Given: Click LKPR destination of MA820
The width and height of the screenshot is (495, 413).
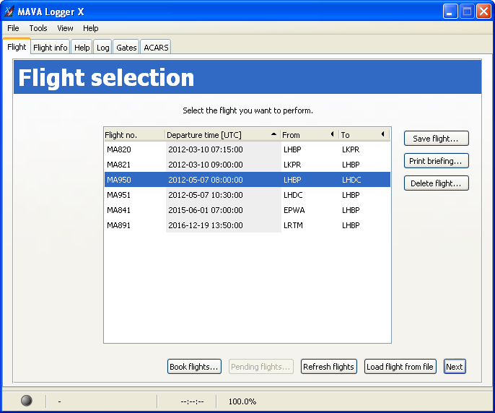Looking at the screenshot, I should click(x=351, y=149).
